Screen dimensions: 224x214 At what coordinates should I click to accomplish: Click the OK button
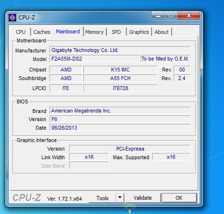click(x=179, y=198)
